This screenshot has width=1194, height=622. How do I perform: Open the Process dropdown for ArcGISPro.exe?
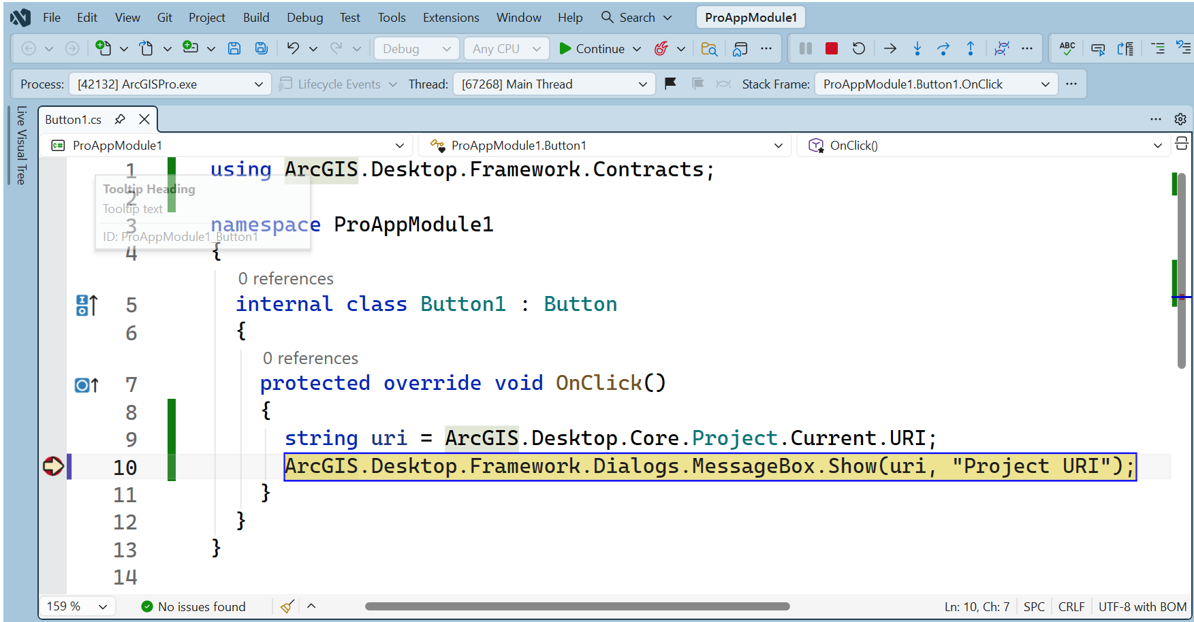pyautogui.click(x=170, y=84)
